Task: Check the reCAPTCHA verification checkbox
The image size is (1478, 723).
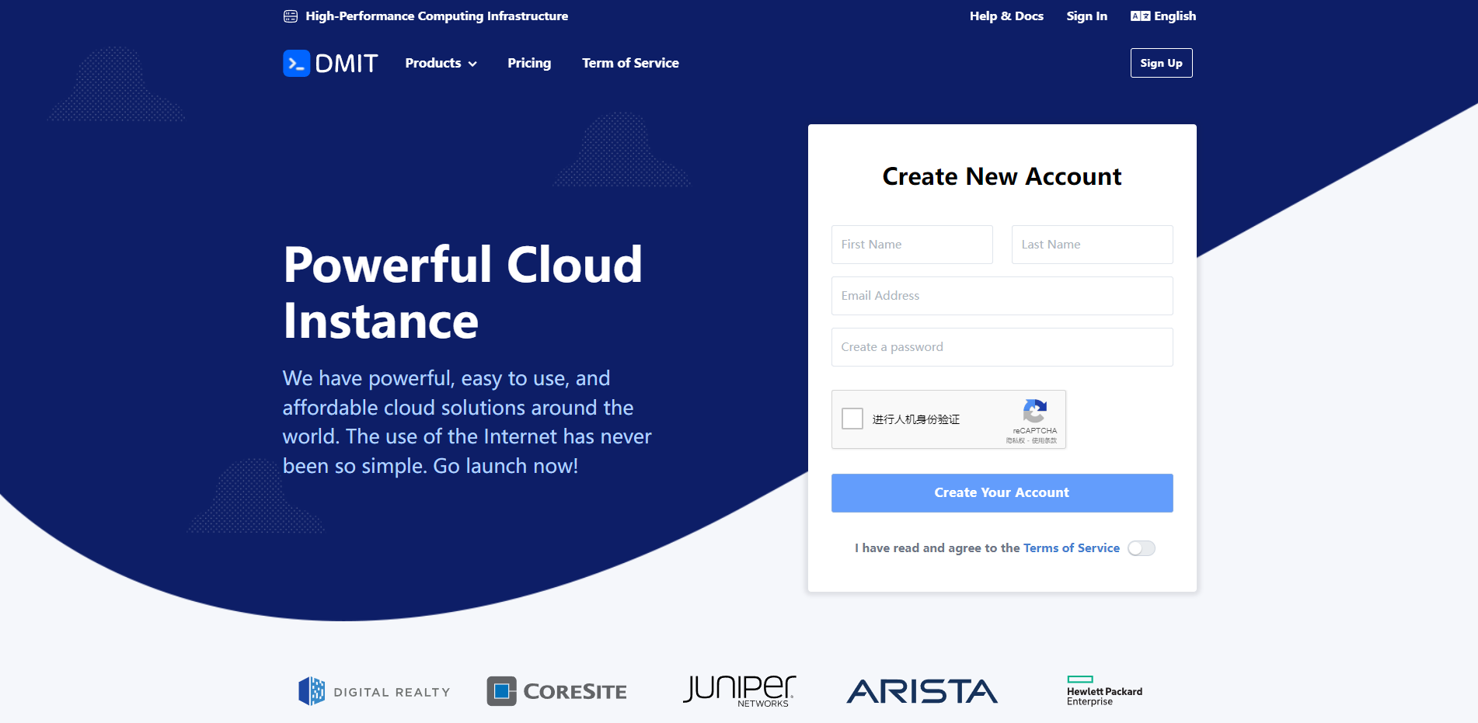Action: [852, 419]
